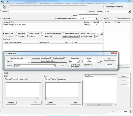Open the Condition Function GetIsID dropdown
The height and width of the screenshot is (116, 133).
[29, 61]
